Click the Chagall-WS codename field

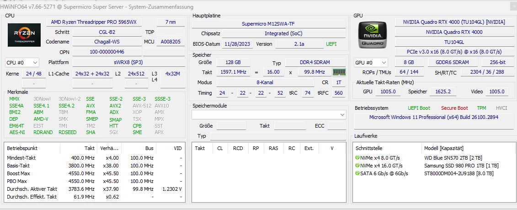107,42
